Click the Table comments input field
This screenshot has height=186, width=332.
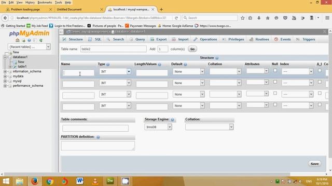click(x=95, y=128)
